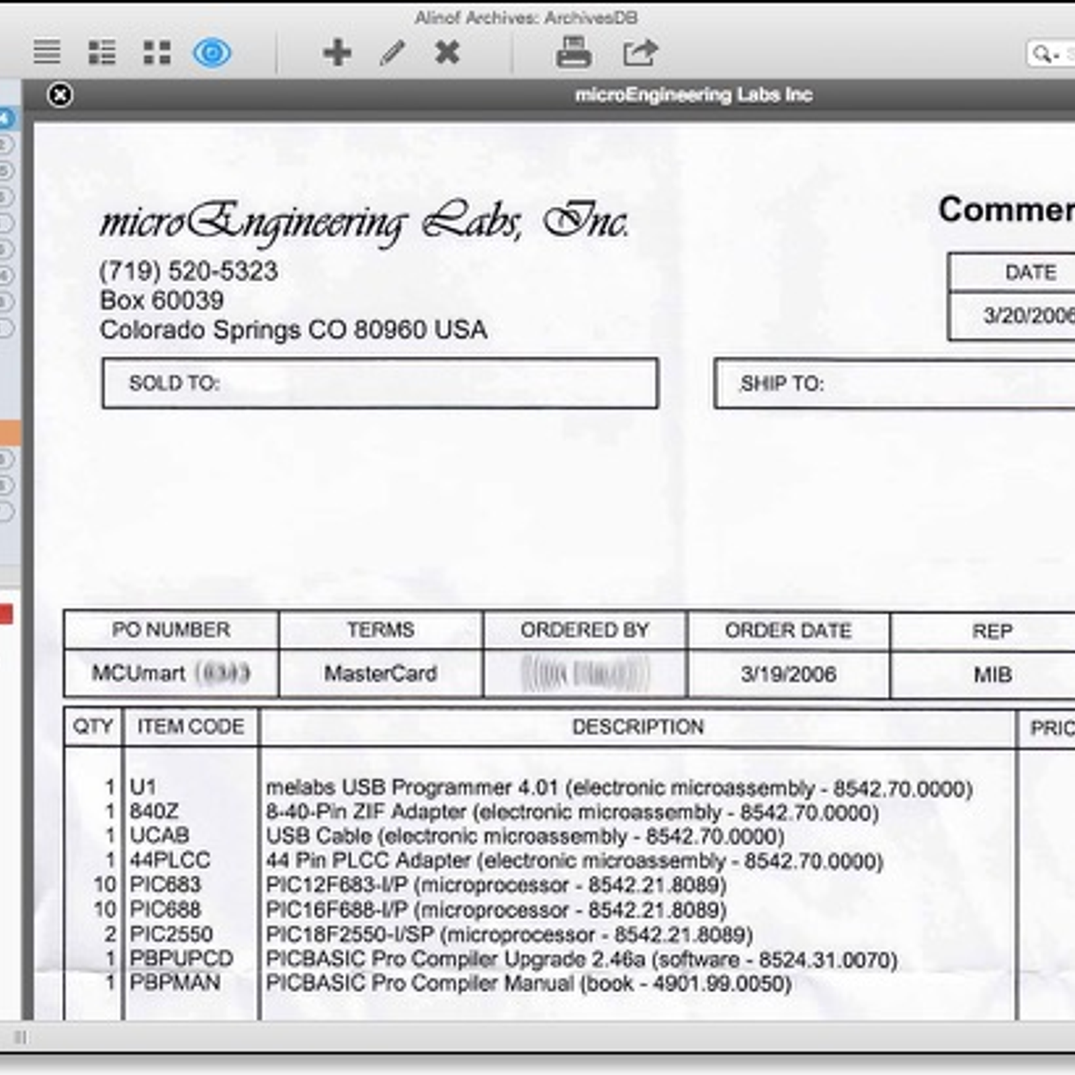Switch to the grid thumbnails view
1075x1075 pixels.
pos(157,52)
